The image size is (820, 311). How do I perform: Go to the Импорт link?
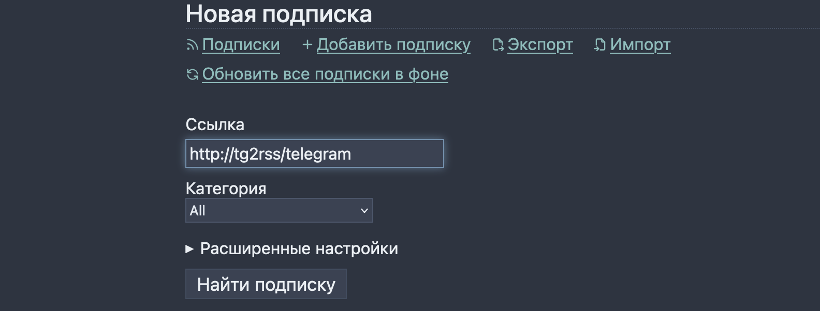pos(640,45)
